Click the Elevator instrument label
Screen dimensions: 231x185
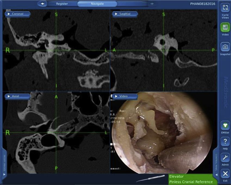coord(176,177)
